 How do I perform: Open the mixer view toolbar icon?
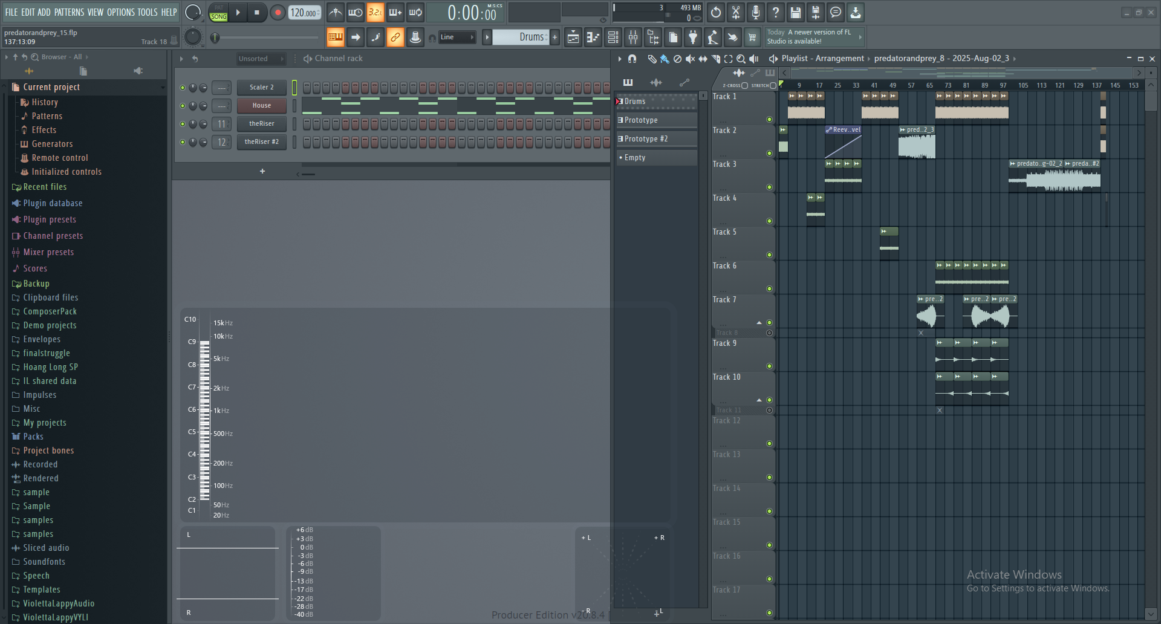633,37
